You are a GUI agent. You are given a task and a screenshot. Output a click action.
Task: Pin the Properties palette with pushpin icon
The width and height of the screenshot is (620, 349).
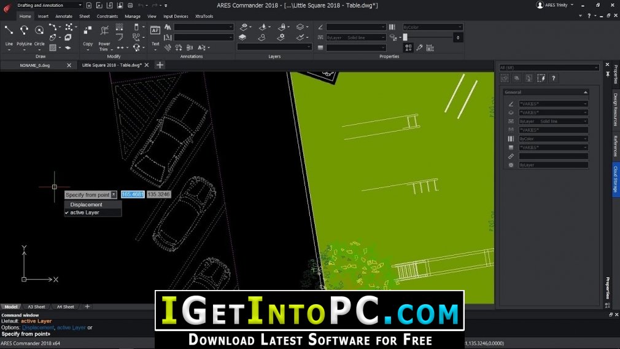[x=608, y=74]
